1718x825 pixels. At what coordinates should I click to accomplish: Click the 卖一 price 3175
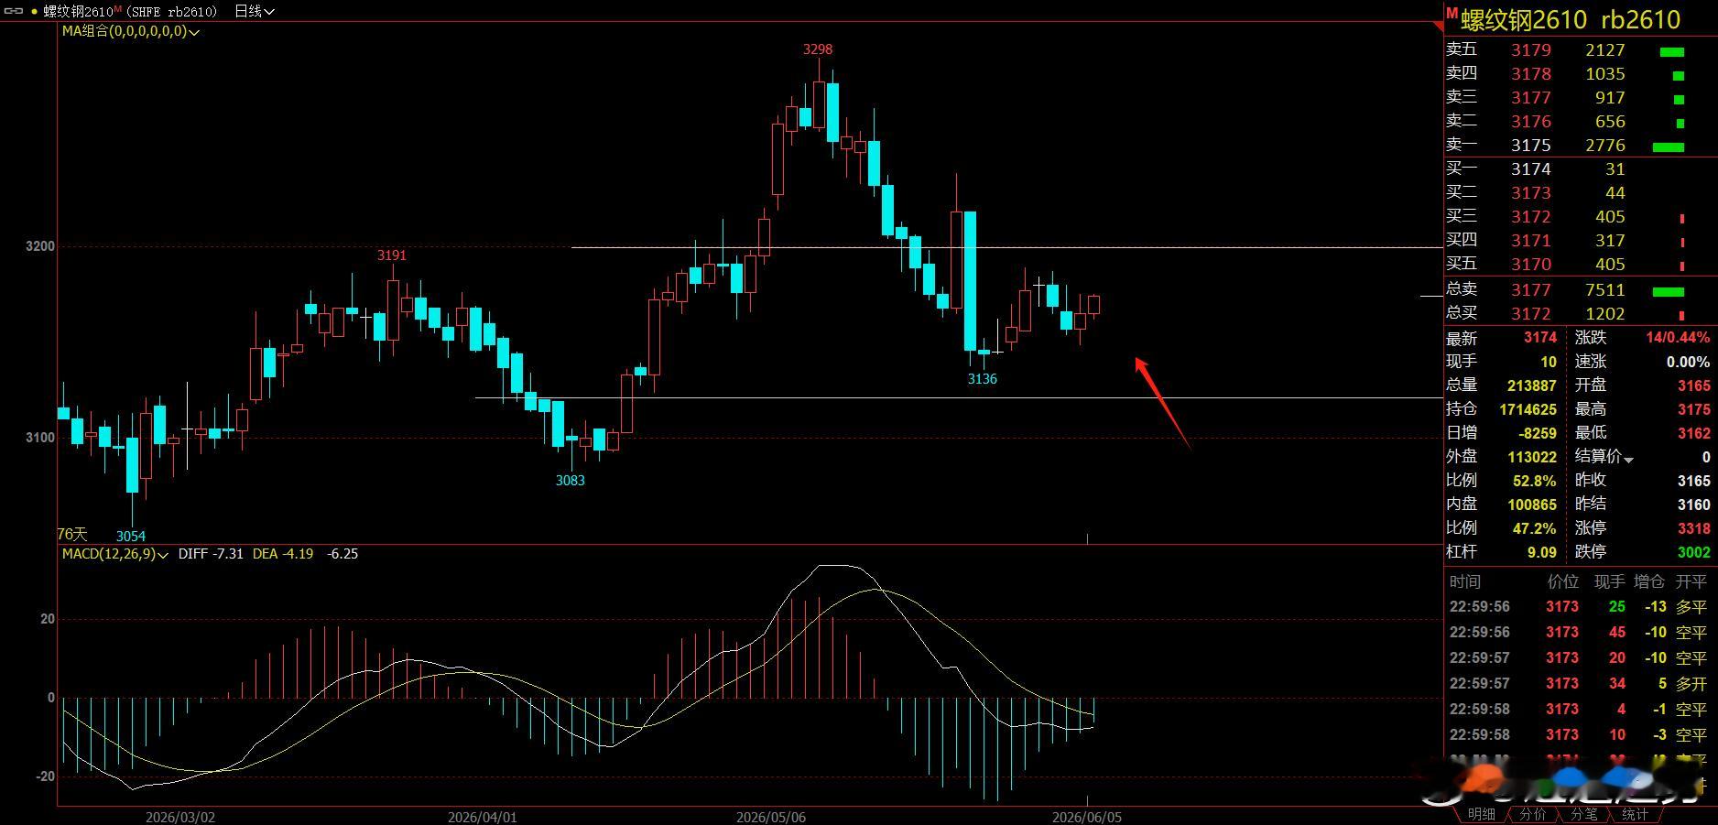coord(1531,146)
